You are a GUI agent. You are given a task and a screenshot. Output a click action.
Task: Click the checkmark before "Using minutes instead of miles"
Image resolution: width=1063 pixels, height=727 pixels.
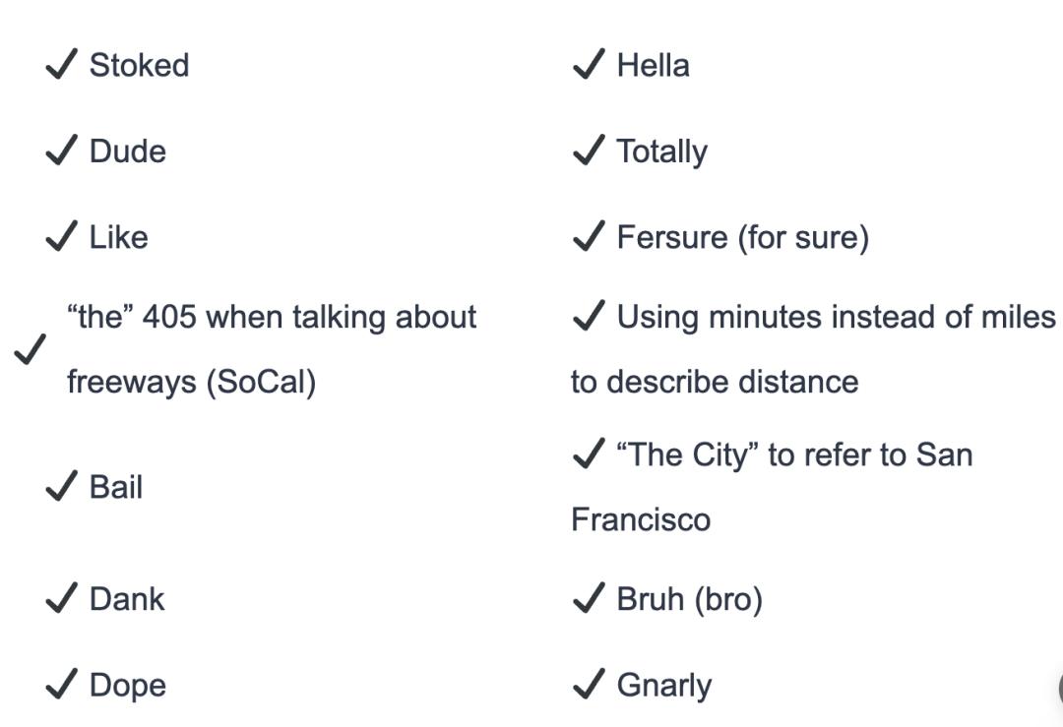(588, 317)
